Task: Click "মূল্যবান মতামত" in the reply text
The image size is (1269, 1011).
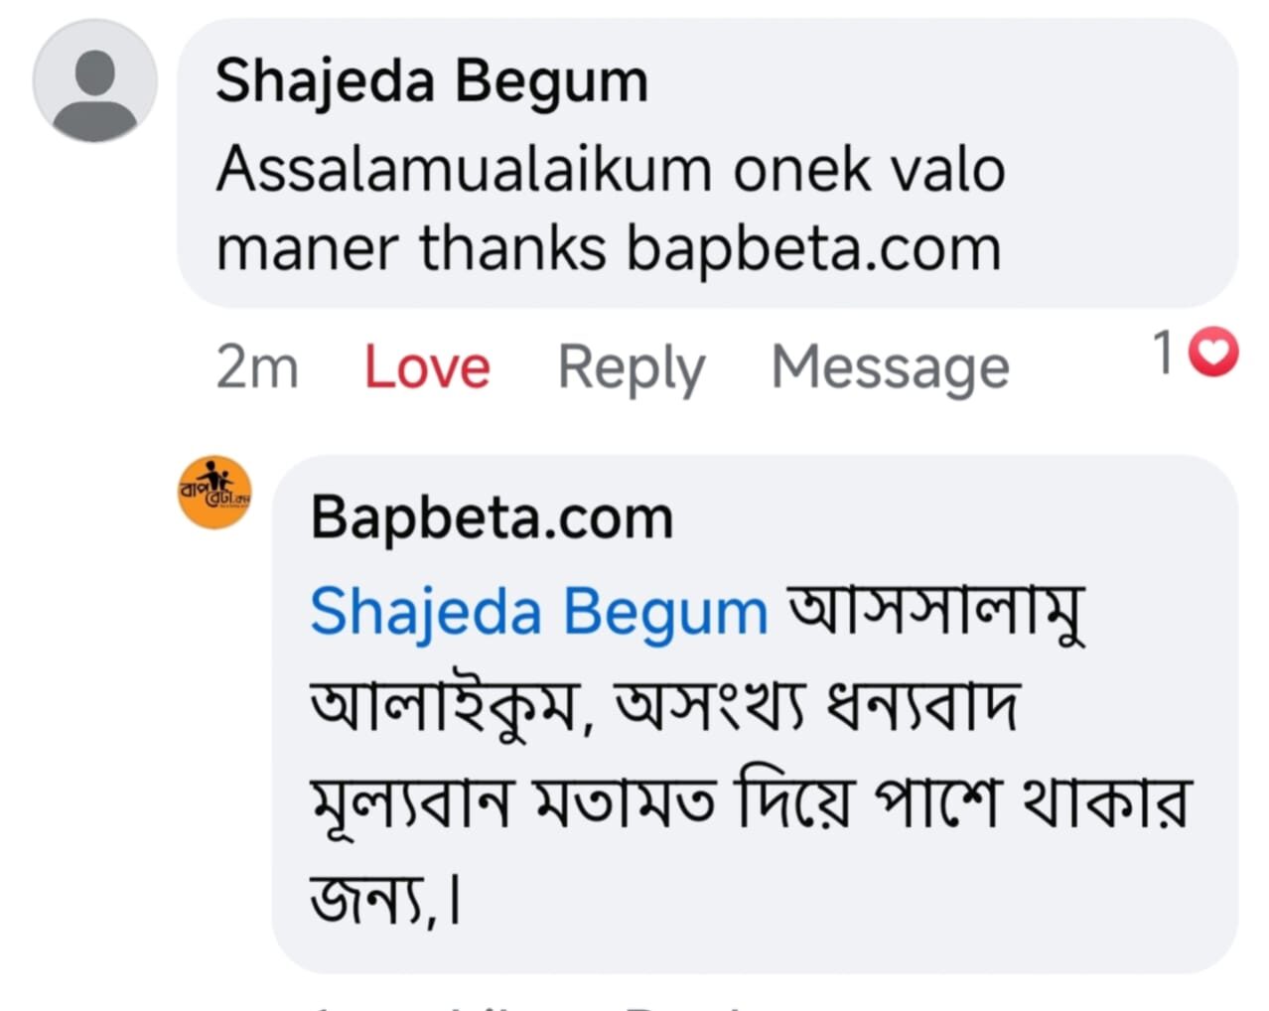Action: [512, 802]
